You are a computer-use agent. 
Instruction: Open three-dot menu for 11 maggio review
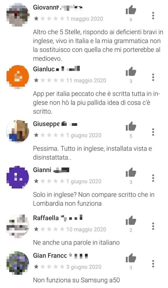pyautogui.click(x=153, y=77)
